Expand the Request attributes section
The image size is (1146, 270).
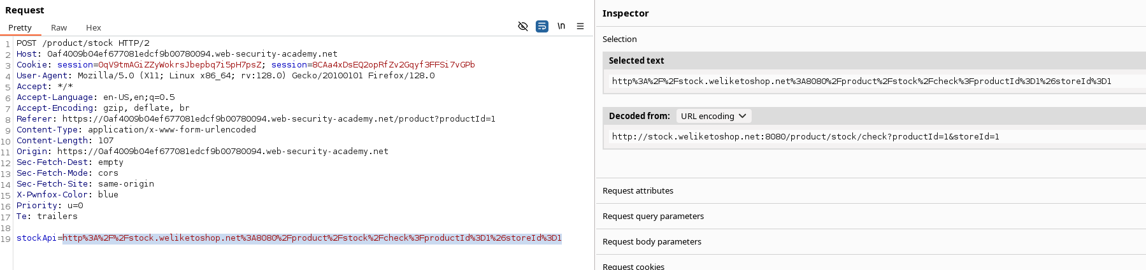638,190
